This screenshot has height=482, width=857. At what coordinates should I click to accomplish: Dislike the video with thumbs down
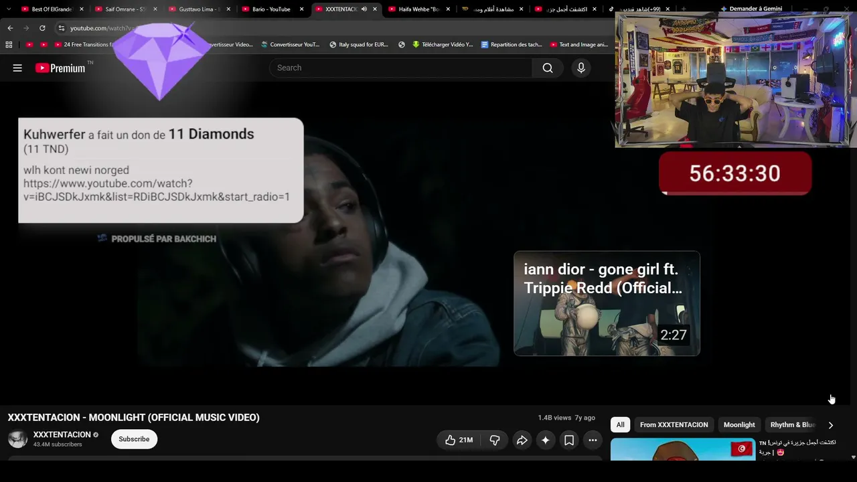click(x=495, y=440)
